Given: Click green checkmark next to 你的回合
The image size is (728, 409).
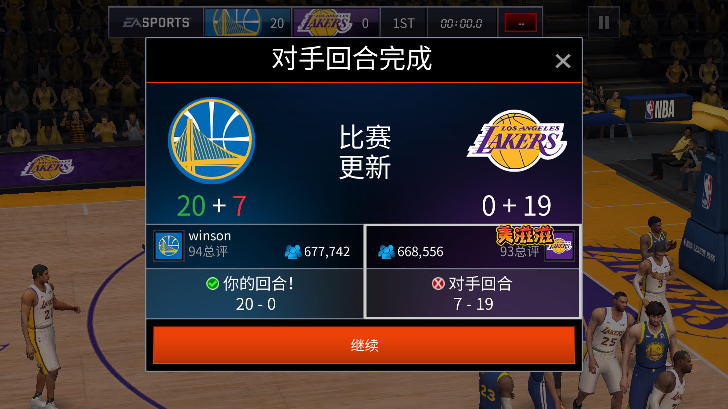Looking at the screenshot, I should click(213, 284).
